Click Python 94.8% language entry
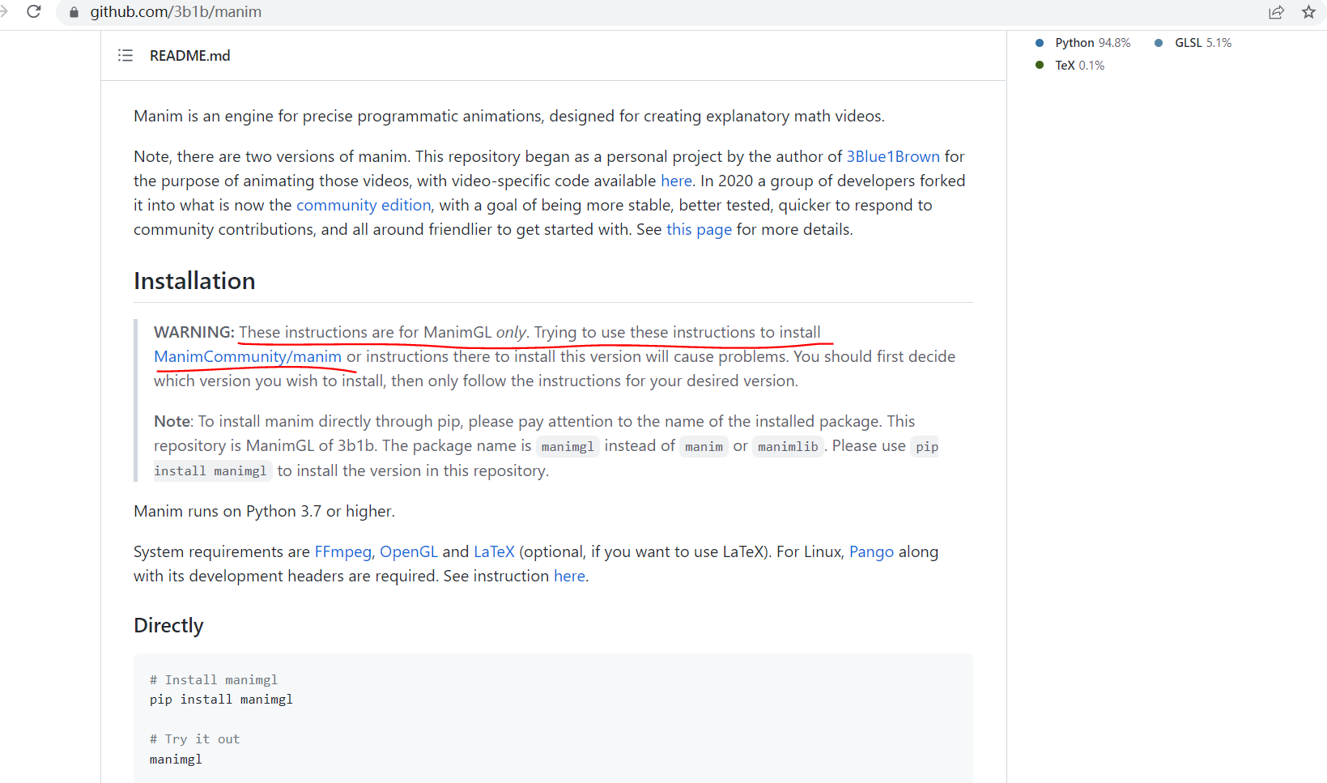 [1083, 43]
